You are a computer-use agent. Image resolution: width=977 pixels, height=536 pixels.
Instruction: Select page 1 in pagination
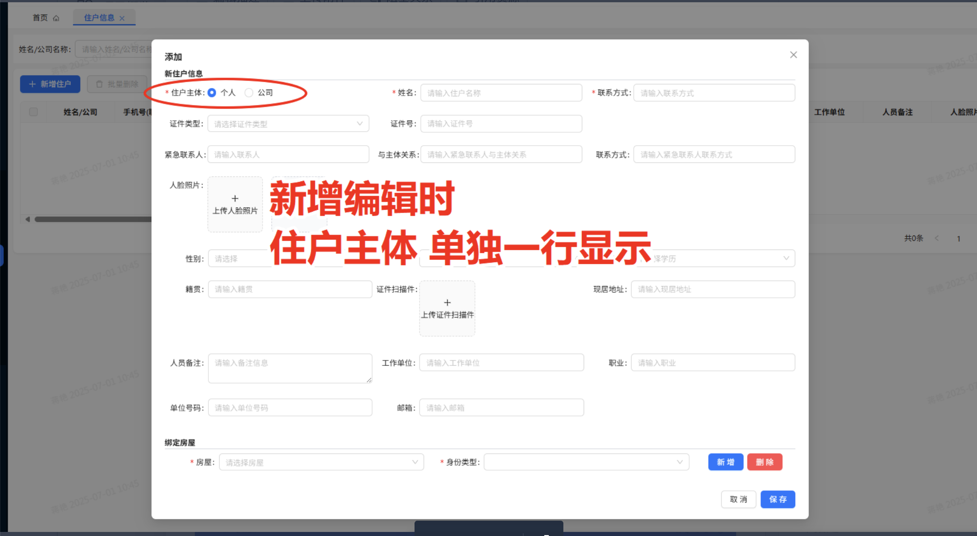[x=959, y=238]
